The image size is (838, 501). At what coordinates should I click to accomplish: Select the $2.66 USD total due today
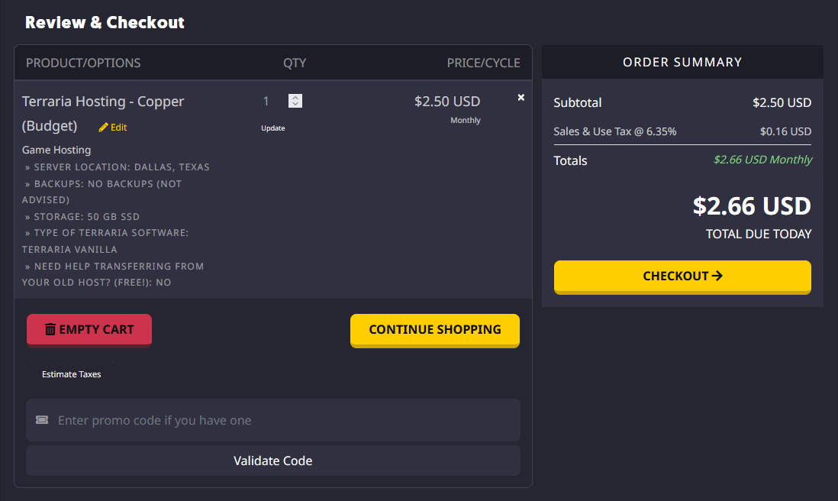(752, 206)
